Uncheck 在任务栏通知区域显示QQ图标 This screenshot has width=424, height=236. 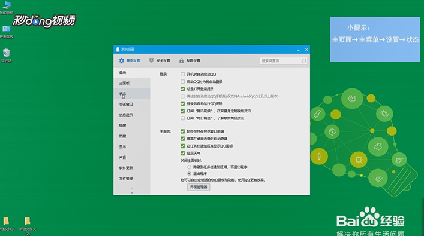[x=182, y=146]
